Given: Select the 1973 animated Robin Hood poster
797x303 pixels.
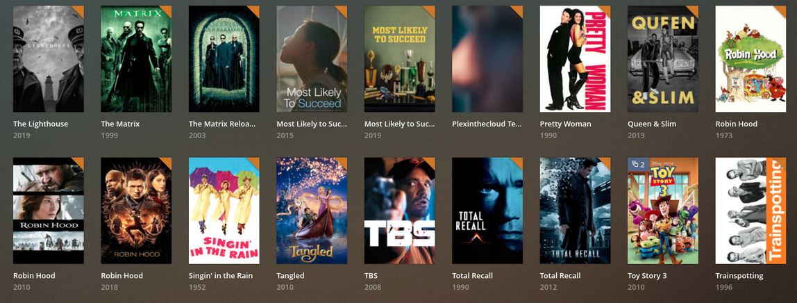Looking at the screenshot, I should (x=750, y=59).
